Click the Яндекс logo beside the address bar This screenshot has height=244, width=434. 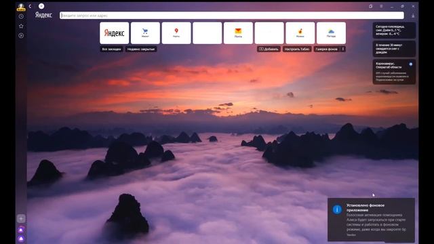[43, 15]
